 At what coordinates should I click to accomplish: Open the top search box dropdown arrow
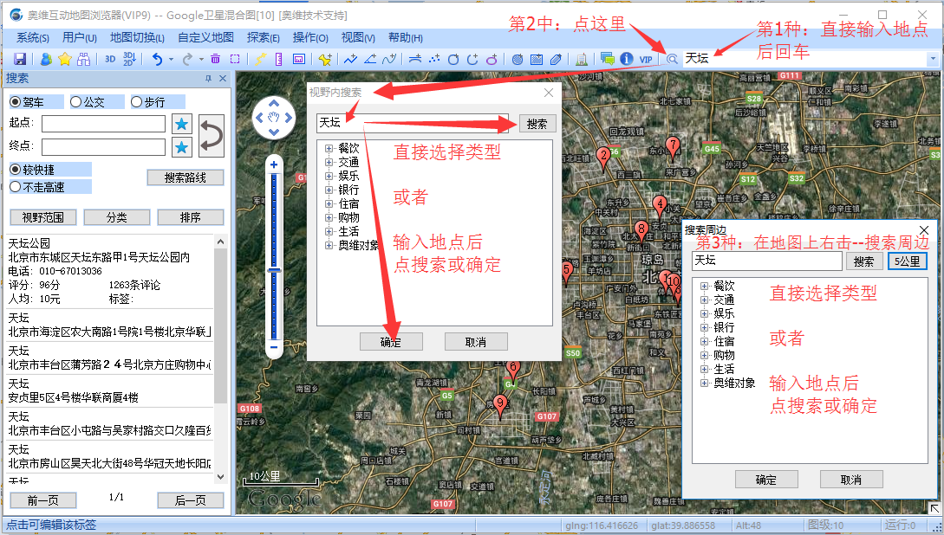[x=933, y=59]
